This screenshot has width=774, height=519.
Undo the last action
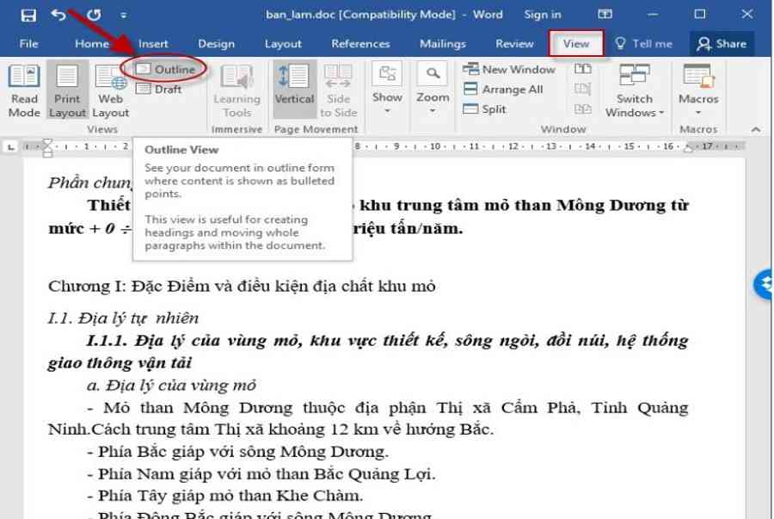tap(58, 15)
